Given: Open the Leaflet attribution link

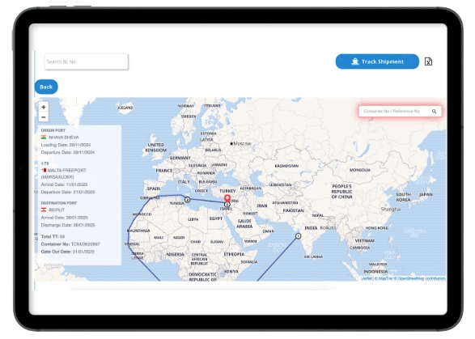Looking at the screenshot, I should click(366, 278).
